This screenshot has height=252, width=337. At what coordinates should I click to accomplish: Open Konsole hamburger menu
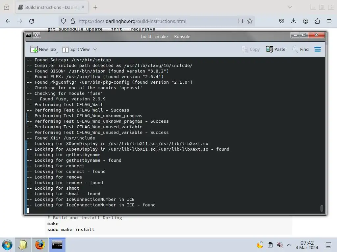point(318,49)
